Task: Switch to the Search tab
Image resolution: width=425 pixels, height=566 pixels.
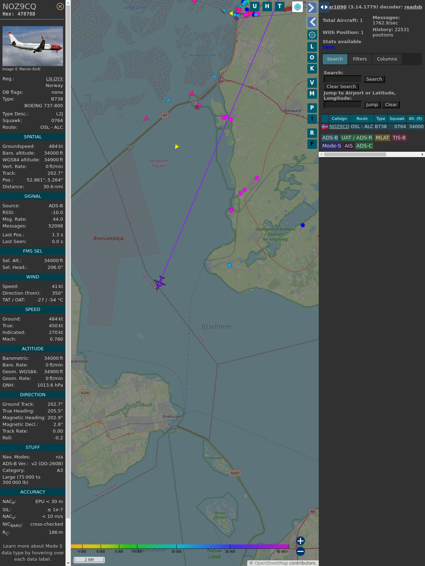Action: pyautogui.click(x=335, y=59)
